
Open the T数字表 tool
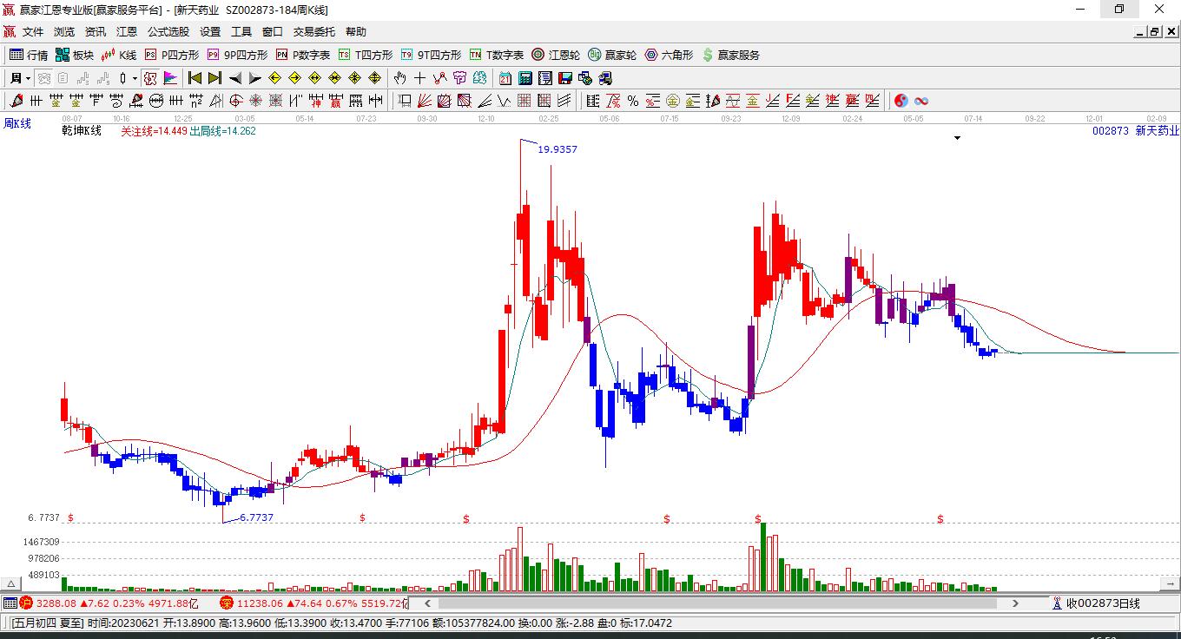(497, 55)
